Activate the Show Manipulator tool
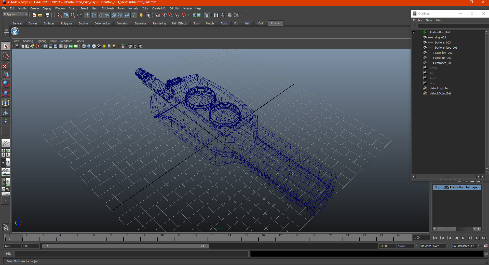The height and width of the screenshot is (265, 489). point(6,121)
